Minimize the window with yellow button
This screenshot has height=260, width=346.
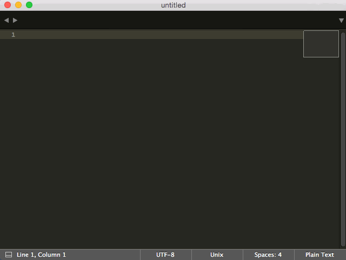pyautogui.click(x=18, y=5)
